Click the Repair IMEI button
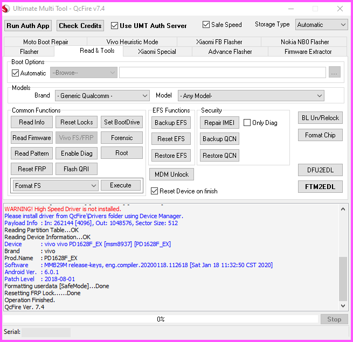This screenshot has width=353, height=342. click(219, 122)
